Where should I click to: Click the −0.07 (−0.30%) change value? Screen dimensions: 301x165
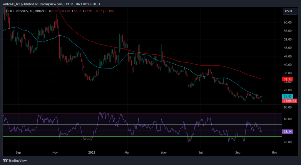[104, 11]
